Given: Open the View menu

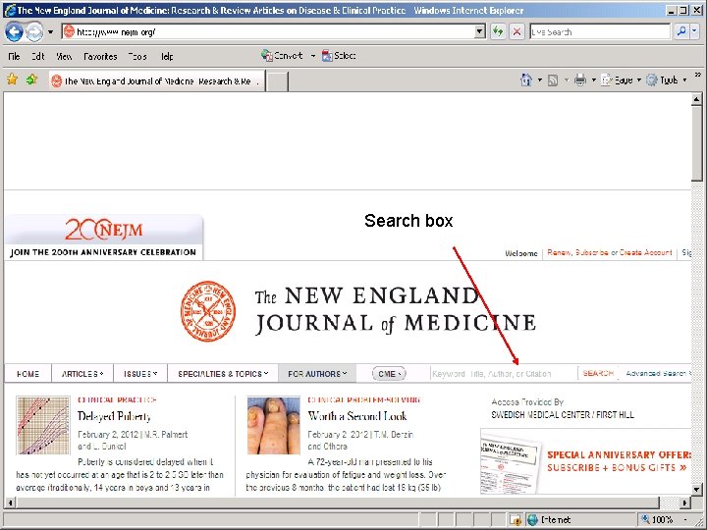Looking at the screenshot, I should 64,56.
